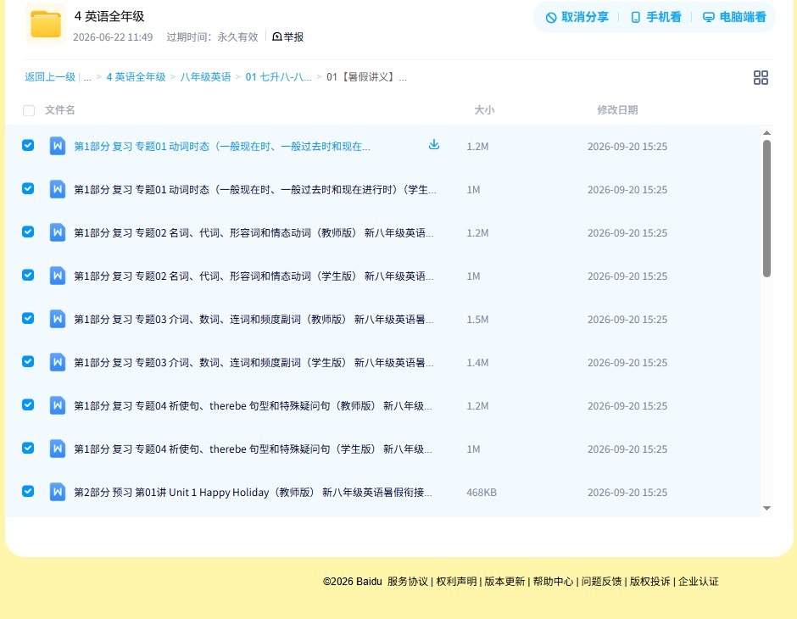Click Word icon of 专题03 教师版 file
Image resolution: width=797 pixels, height=619 pixels.
58,319
